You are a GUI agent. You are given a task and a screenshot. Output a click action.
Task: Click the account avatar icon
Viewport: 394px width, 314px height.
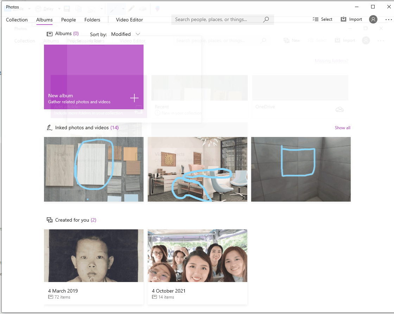point(373,19)
